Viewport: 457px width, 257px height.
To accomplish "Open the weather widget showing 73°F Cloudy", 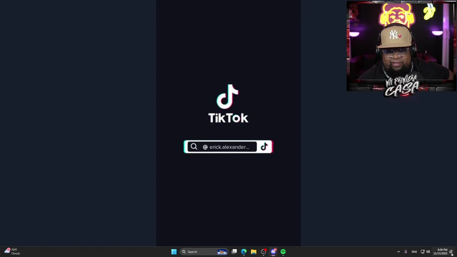I will (x=12, y=251).
